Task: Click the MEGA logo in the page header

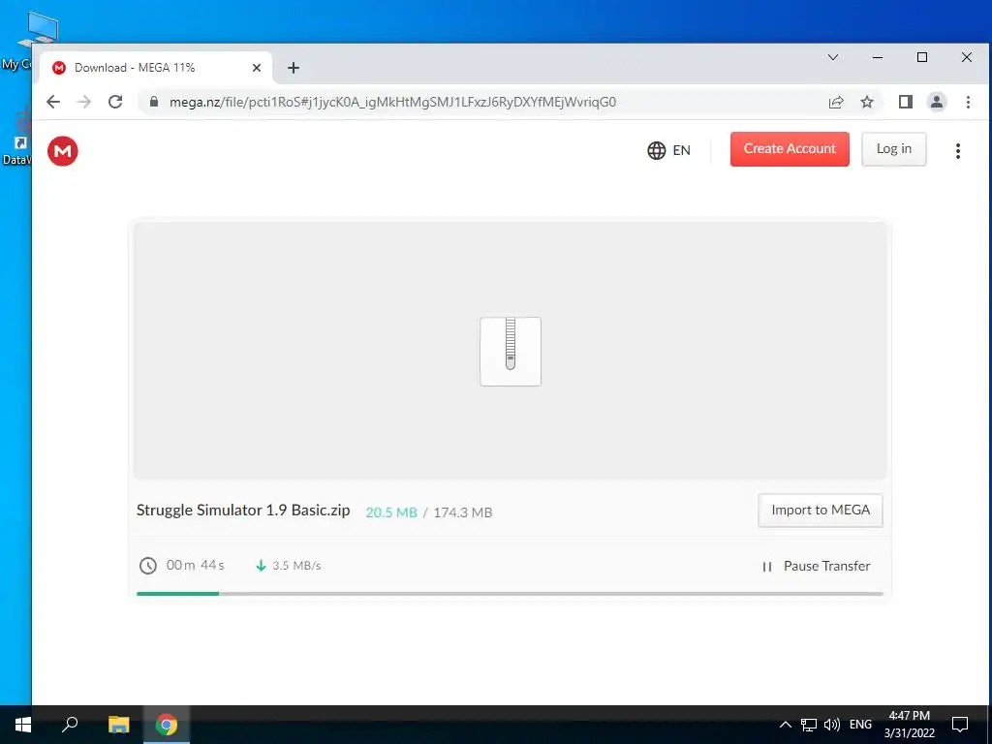Action: (63, 151)
